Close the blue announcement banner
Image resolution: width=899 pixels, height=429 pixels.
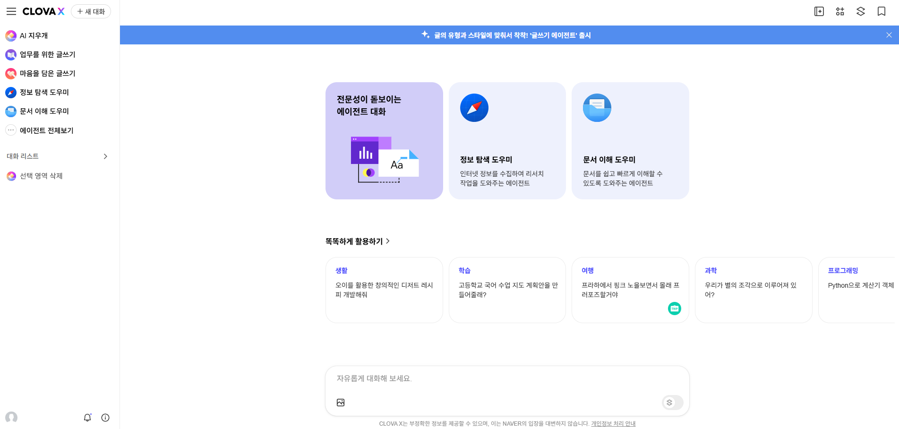[x=889, y=35]
